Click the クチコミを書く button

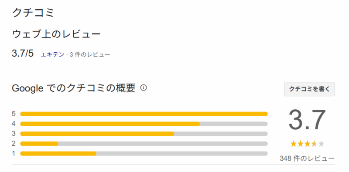pyautogui.click(x=309, y=89)
